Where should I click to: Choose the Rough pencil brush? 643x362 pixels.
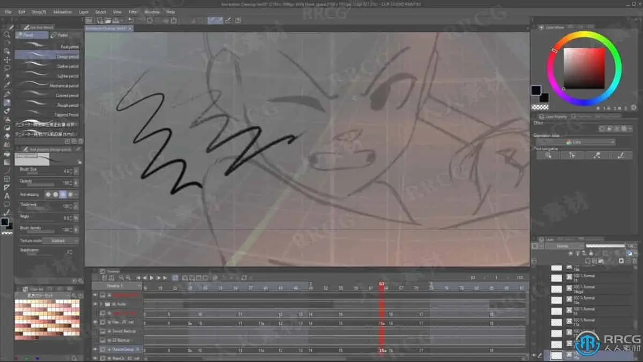click(48, 105)
